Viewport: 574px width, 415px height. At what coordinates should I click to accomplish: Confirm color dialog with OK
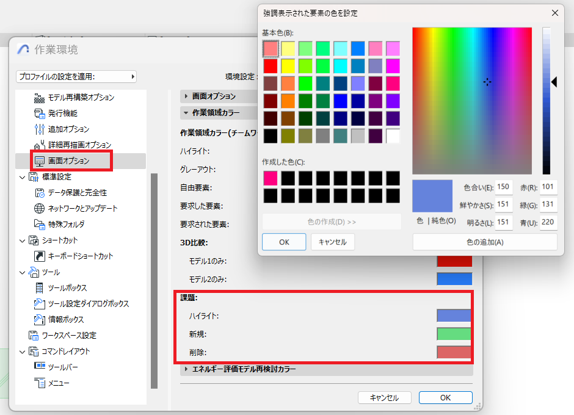pos(284,242)
